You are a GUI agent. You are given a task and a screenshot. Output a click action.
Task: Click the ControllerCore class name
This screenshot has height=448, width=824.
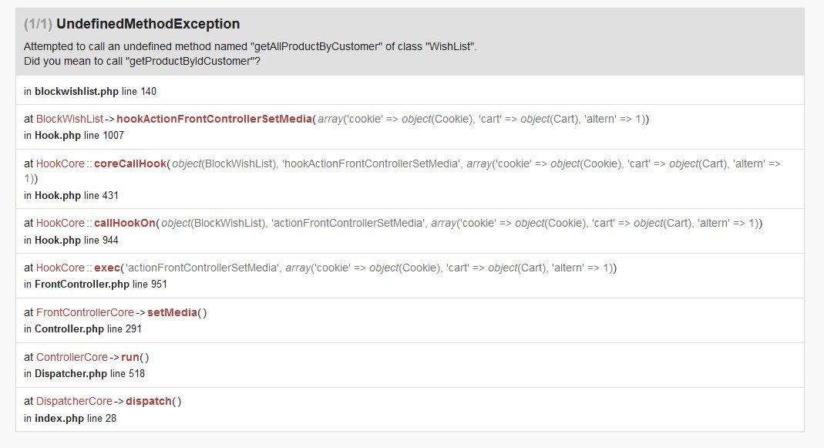point(72,357)
